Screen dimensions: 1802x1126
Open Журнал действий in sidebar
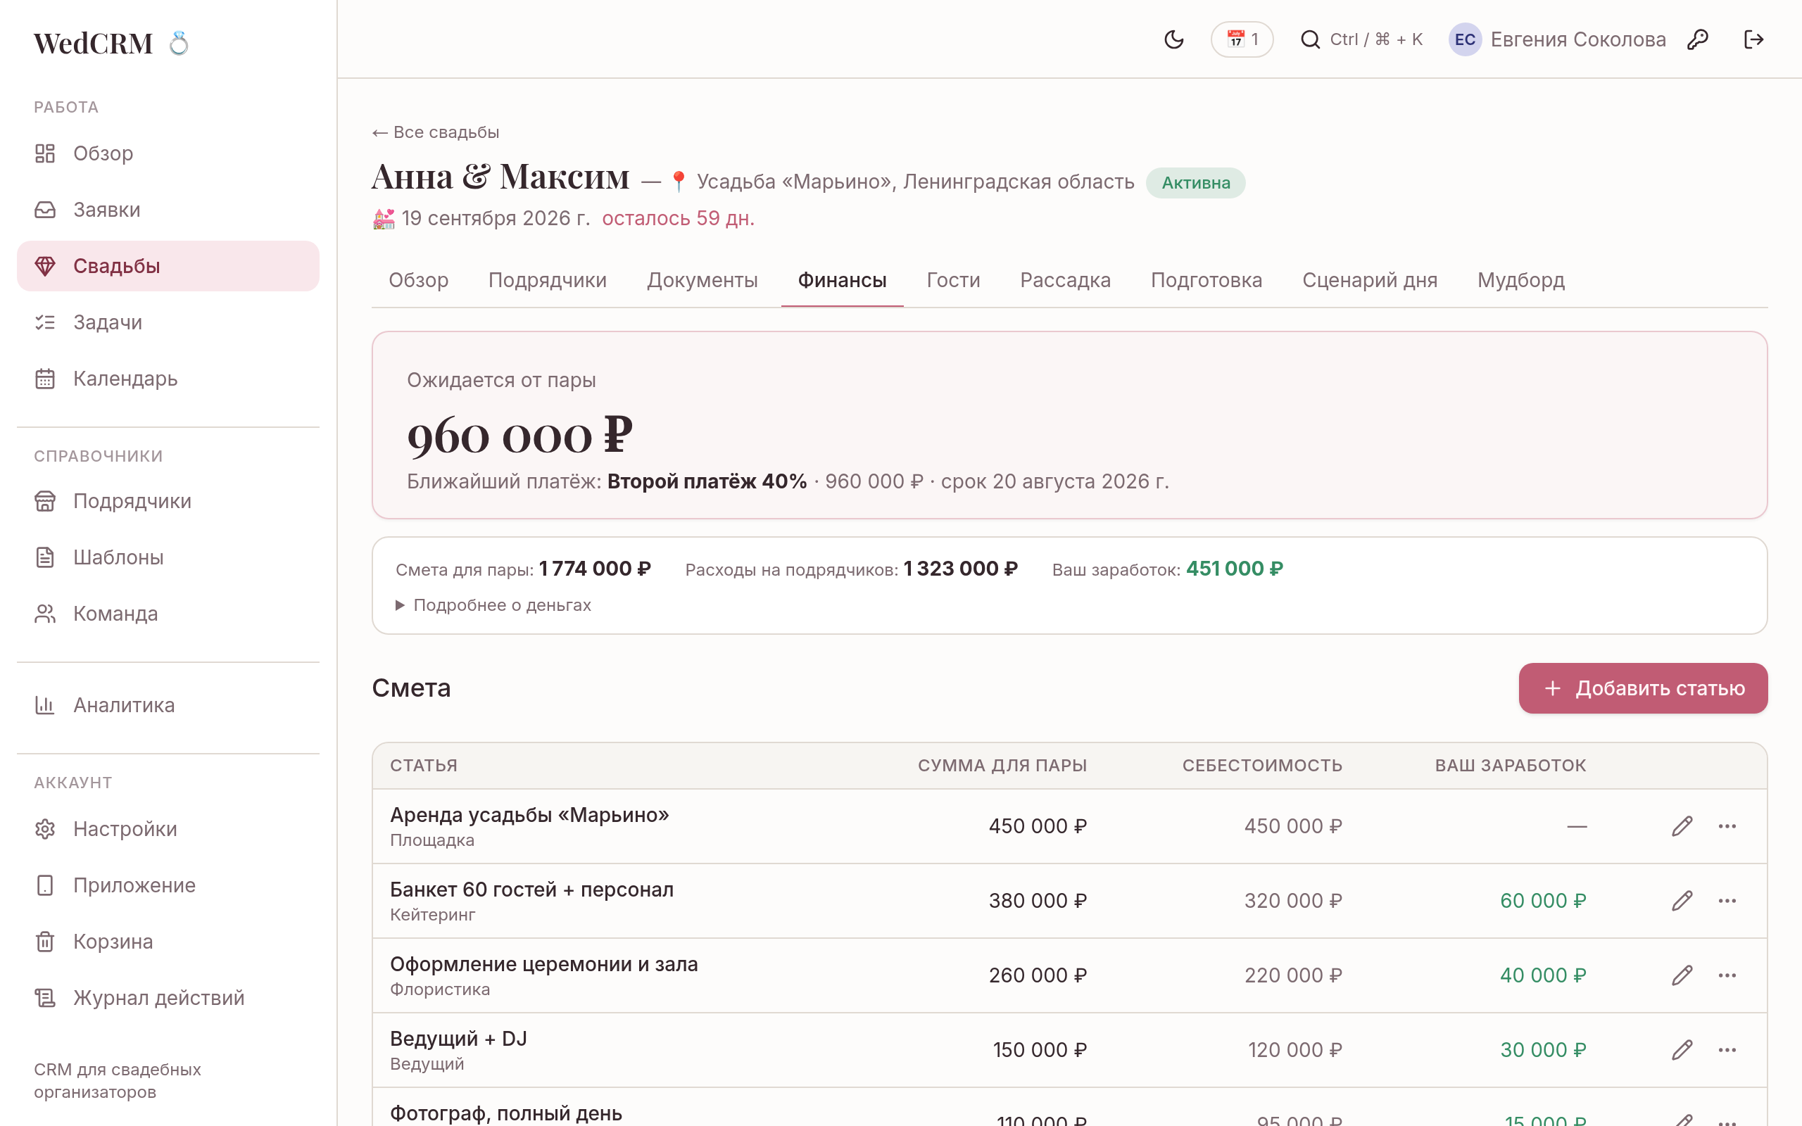(168, 998)
